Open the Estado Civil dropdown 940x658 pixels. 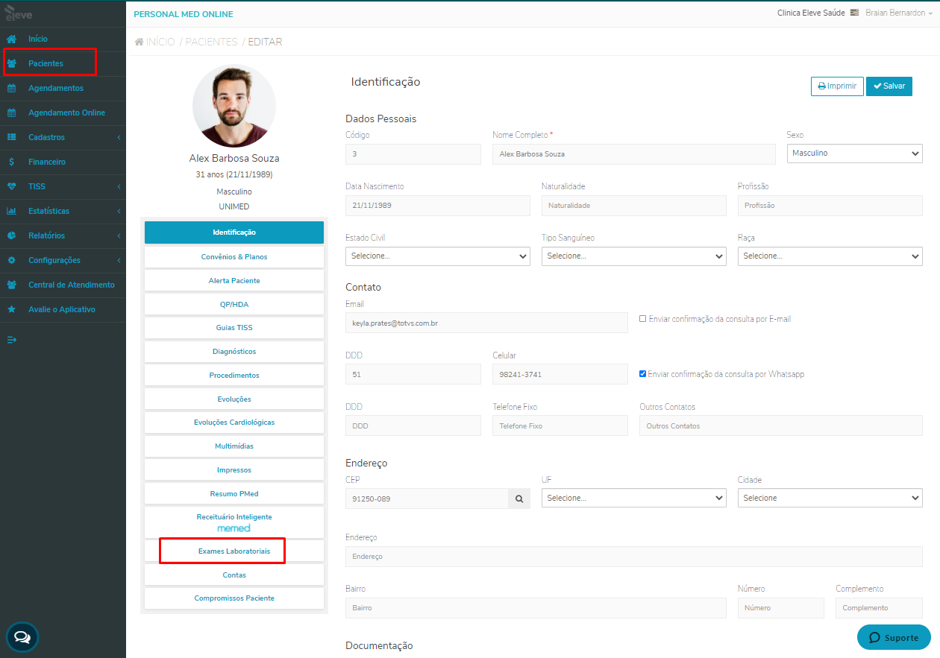pos(438,256)
